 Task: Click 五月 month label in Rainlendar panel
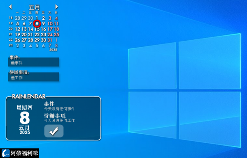[24, 128]
